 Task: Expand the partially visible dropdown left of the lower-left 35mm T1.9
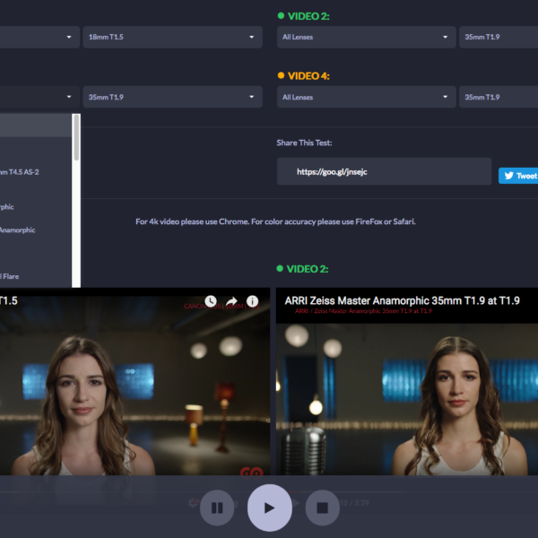39,97
